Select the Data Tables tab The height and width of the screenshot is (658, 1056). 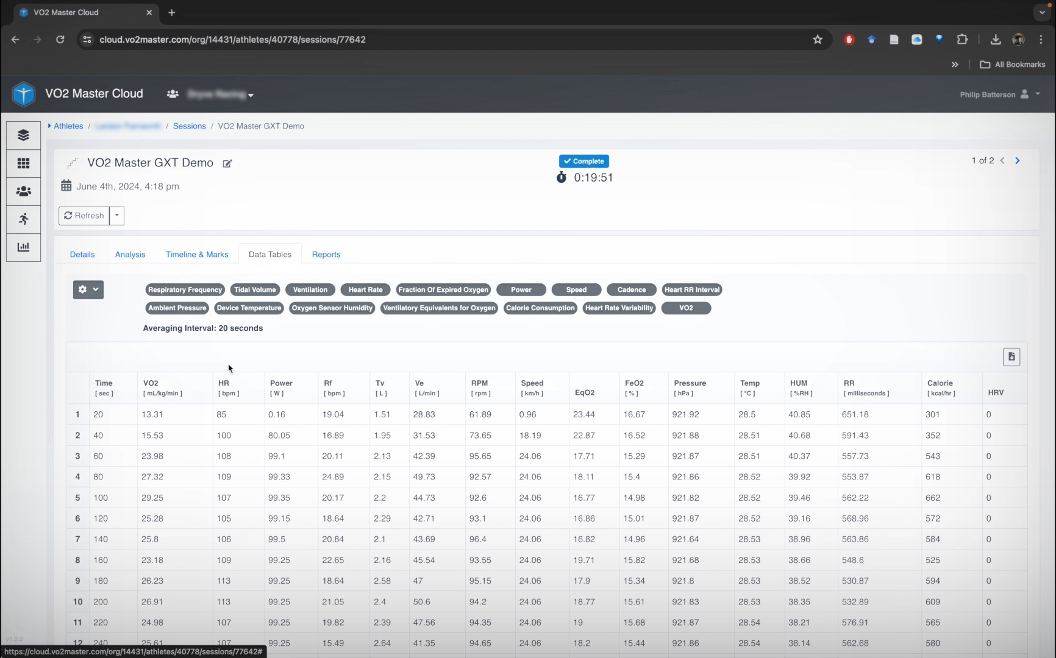270,255
